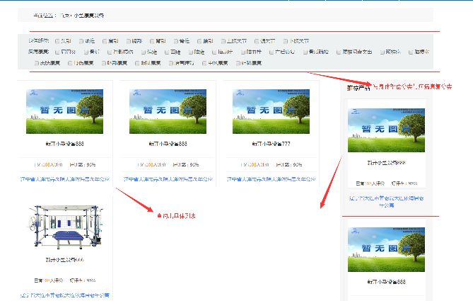Click the second recommended product's 888 title

click(x=386, y=282)
